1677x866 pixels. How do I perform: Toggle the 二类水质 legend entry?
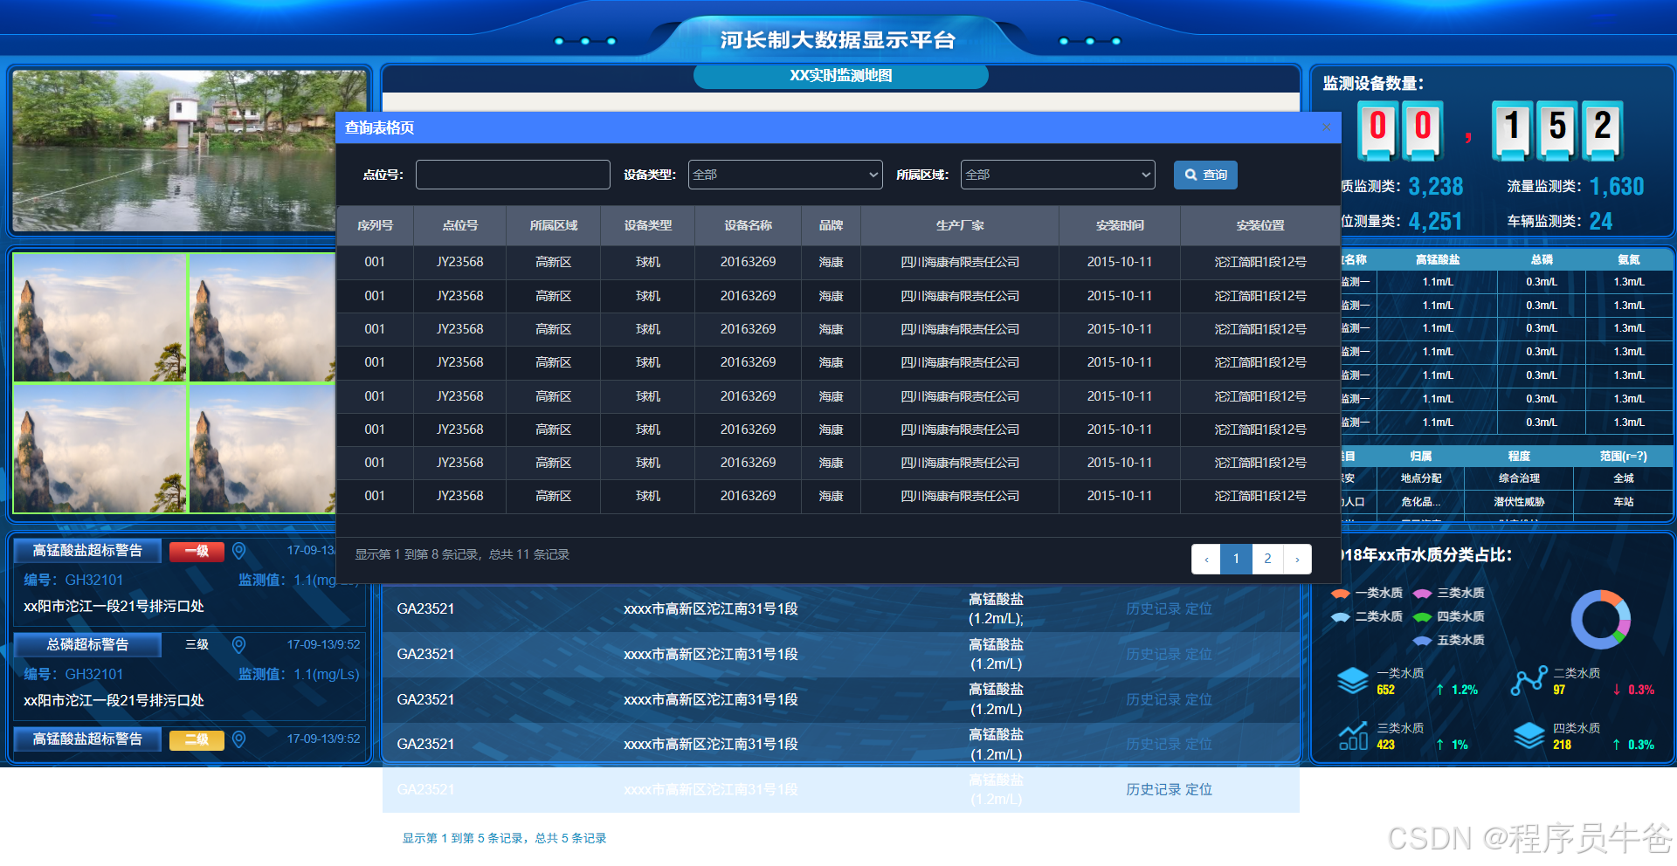click(x=1366, y=615)
